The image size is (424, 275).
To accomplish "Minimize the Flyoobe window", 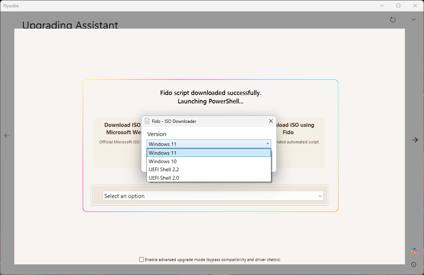I will point(382,5).
